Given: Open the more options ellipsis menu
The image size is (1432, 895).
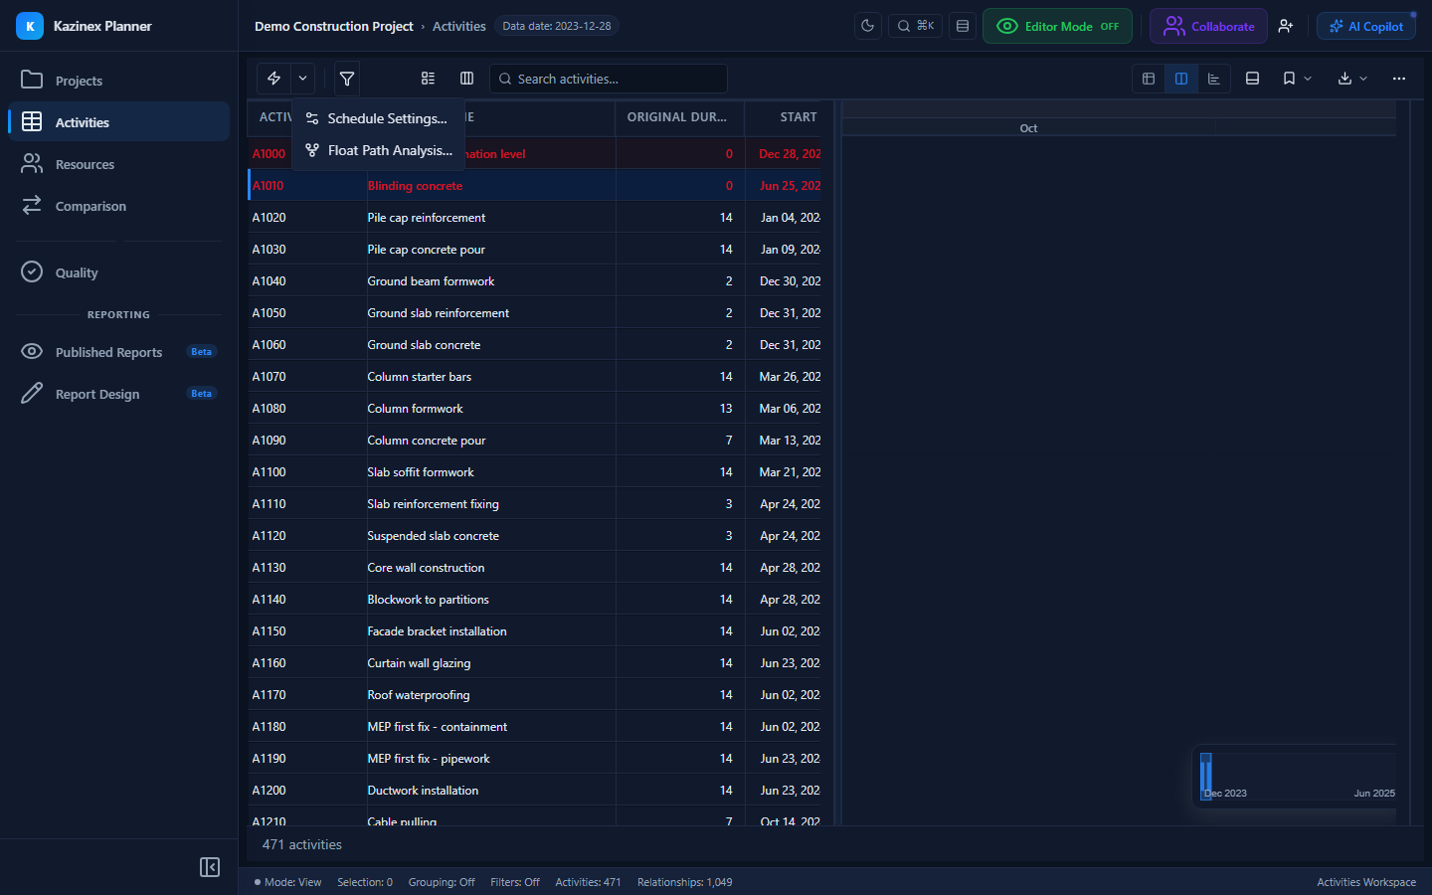Looking at the screenshot, I should (1399, 79).
